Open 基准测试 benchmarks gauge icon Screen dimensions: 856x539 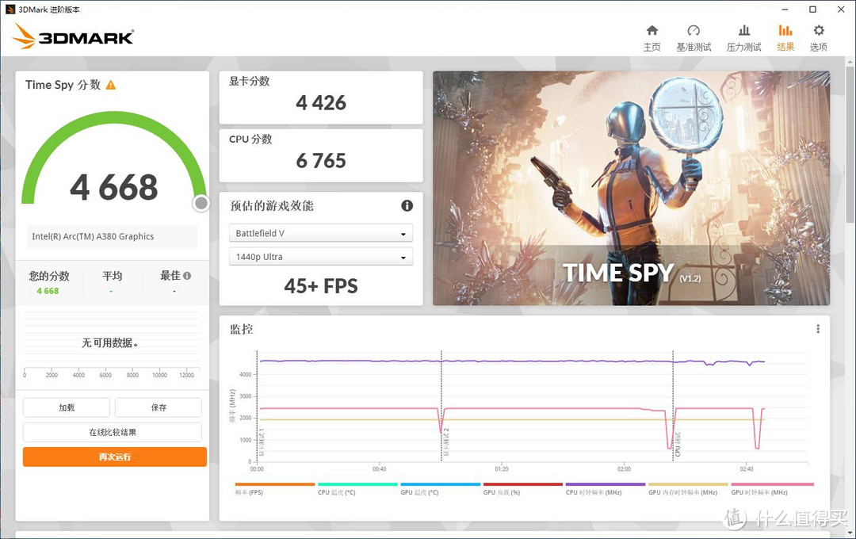pos(694,31)
